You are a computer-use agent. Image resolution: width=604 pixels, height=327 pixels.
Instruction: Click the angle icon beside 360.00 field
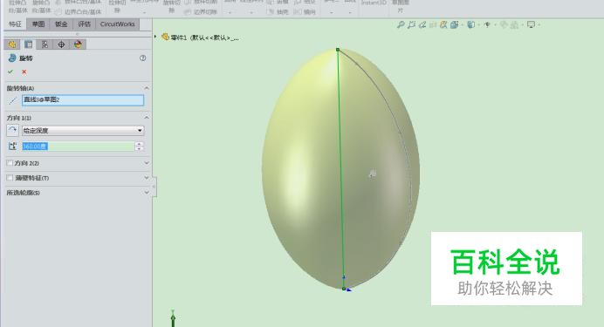click(13, 146)
